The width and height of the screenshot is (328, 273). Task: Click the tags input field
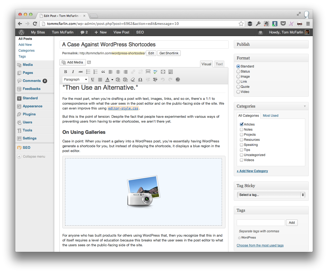coord(261,222)
